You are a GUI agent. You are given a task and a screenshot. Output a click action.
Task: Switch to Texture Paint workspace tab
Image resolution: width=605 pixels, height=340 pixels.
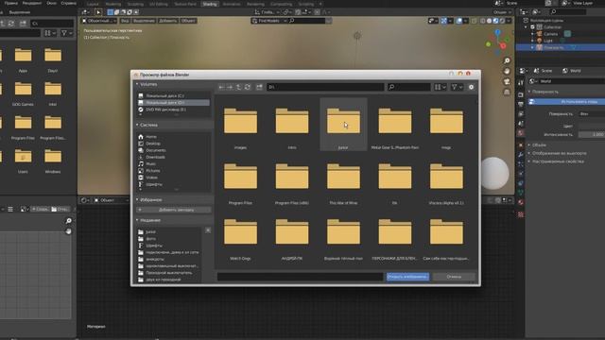click(185, 4)
